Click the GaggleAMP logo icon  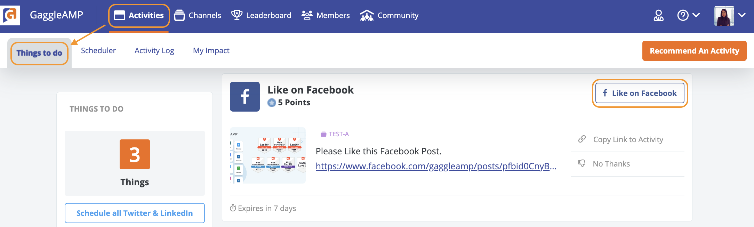coord(10,15)
